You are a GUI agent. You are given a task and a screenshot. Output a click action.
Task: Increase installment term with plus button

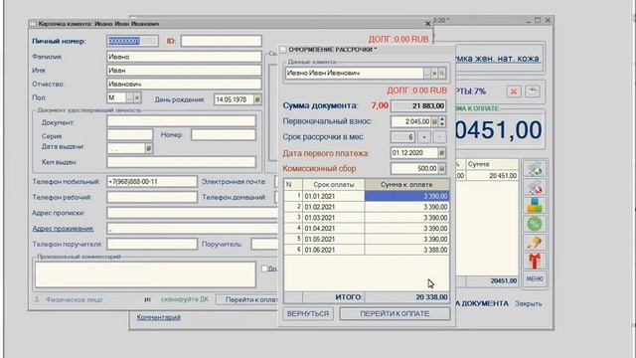(424, 137)
